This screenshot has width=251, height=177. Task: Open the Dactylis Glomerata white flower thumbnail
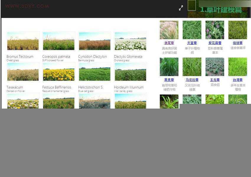[x=131, y=41]
